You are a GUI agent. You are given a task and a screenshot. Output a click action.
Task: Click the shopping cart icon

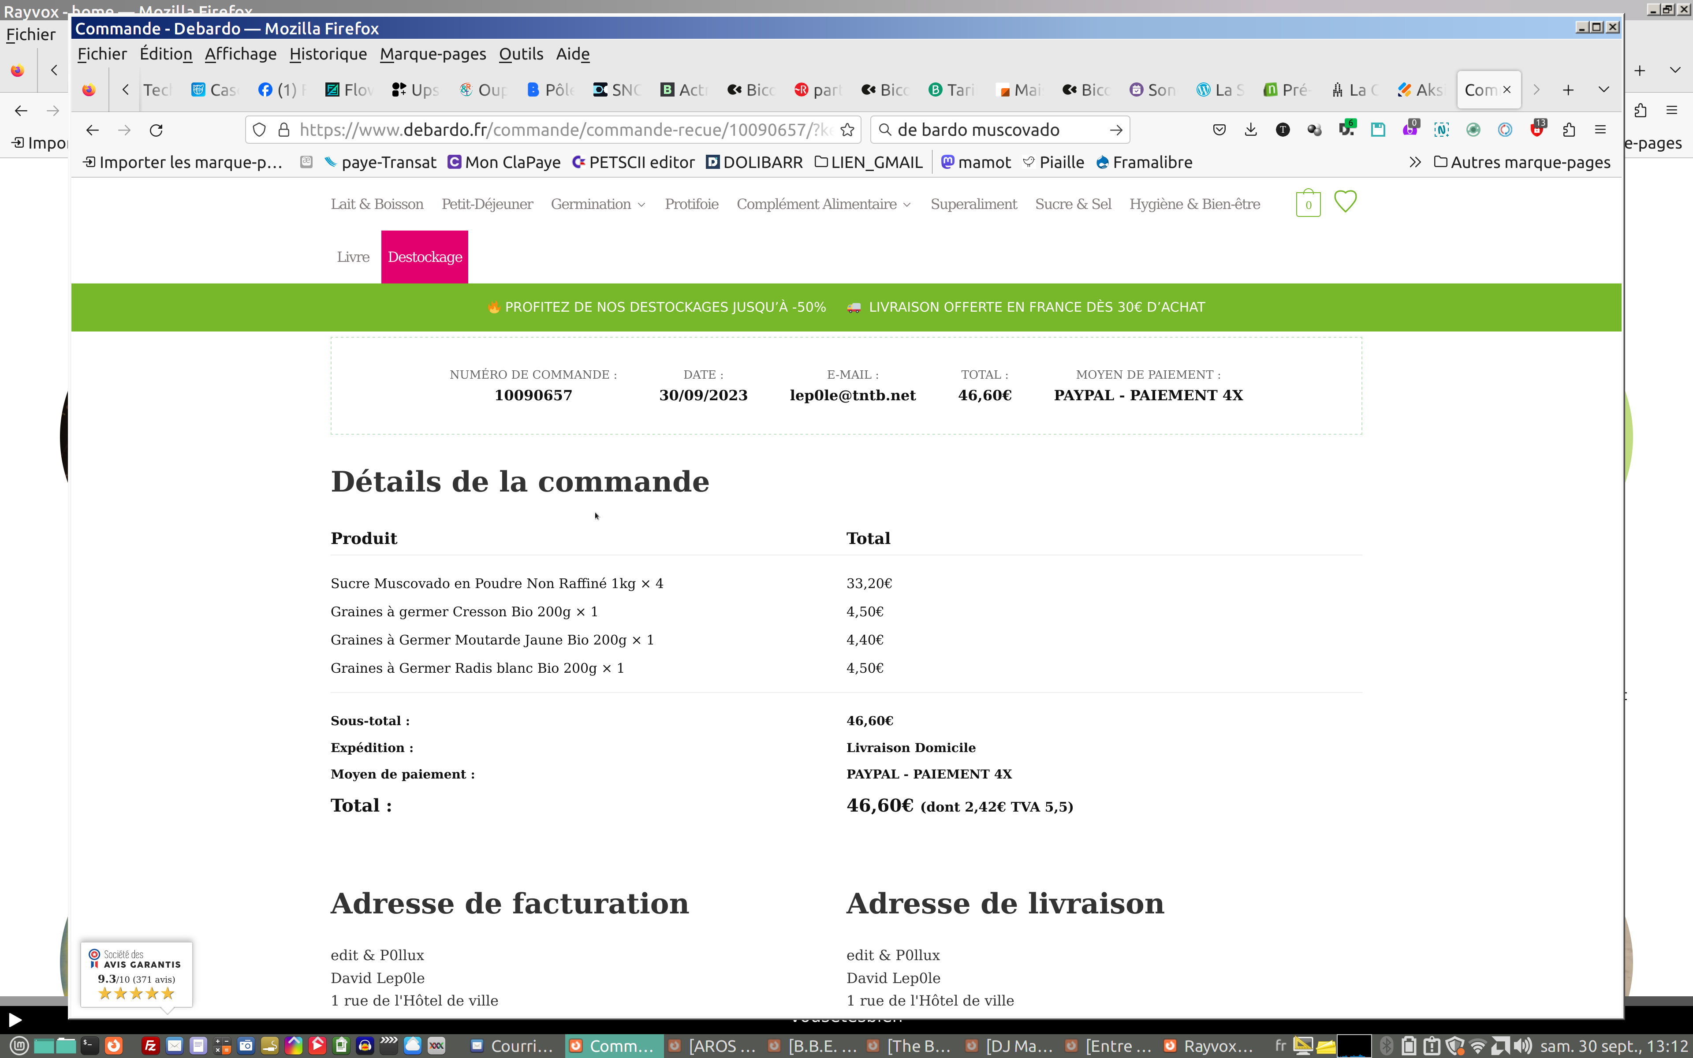1308,204
